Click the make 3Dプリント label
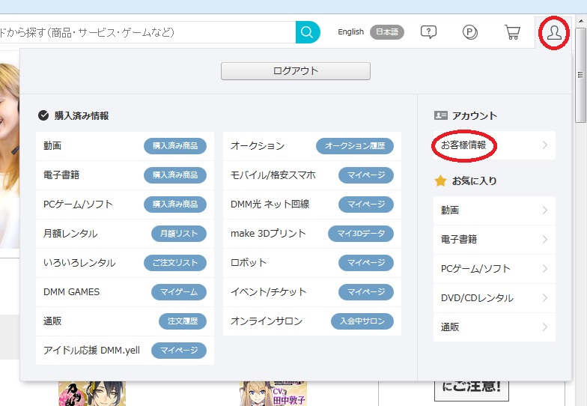Image resolution: width=587 pixels, height=406 pixels. coord(268,234)
